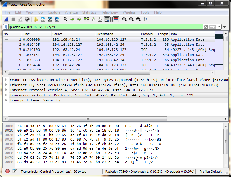Select packet 5 with length 85
This screenshot has height=177, width=231.
click(x=109, y=60)
